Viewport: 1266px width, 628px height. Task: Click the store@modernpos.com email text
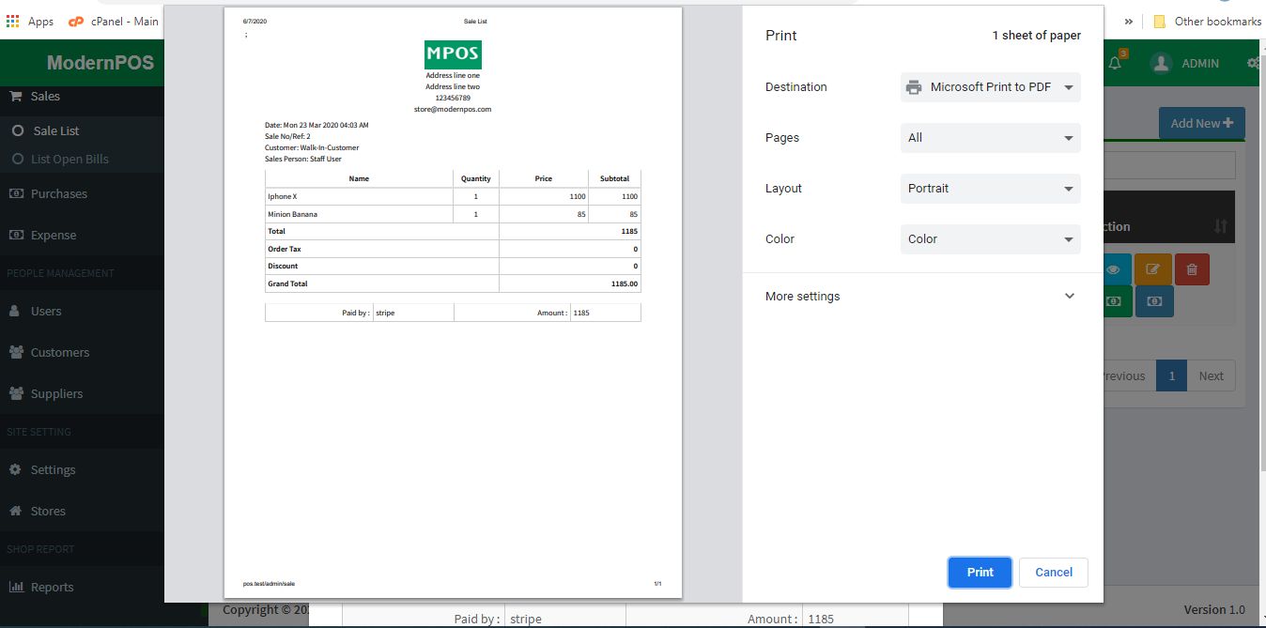point(453,109)
